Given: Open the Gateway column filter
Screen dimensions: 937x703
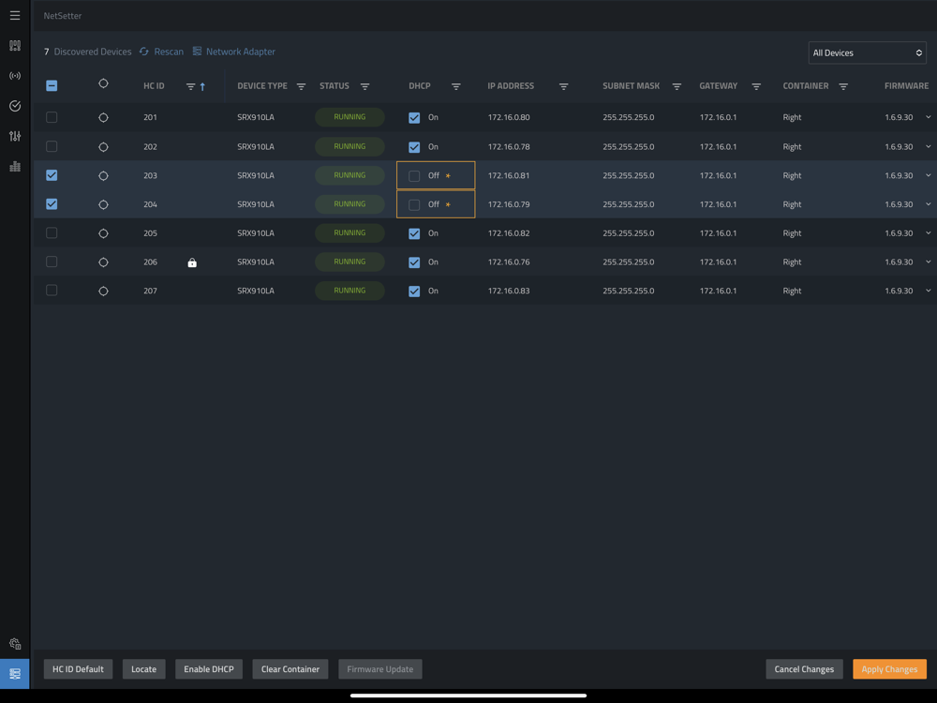Looking at the screenshot, I should (756, 86).
